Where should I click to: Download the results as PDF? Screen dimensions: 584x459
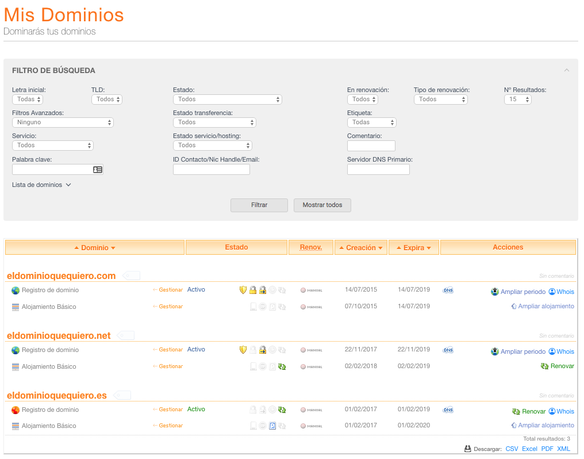point(547,449)
